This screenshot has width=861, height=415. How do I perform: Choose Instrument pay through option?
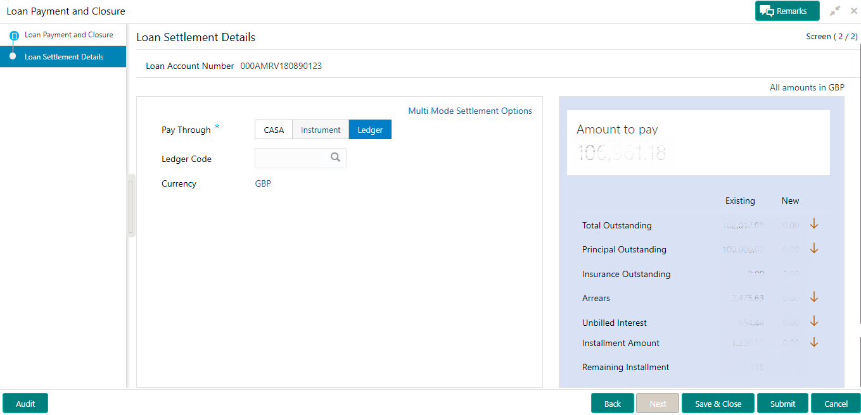coord(321,130)
